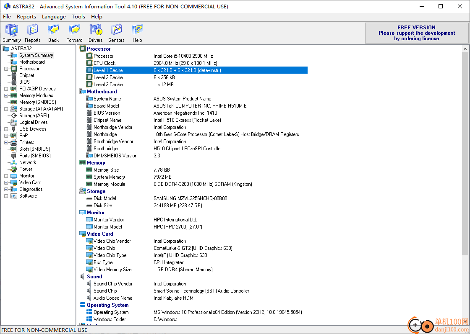Select the Chipset Name row

(x=197, y=120)
